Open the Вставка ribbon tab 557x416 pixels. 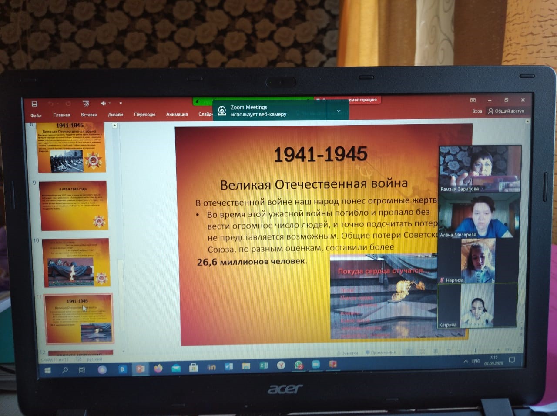click(89, 115)
